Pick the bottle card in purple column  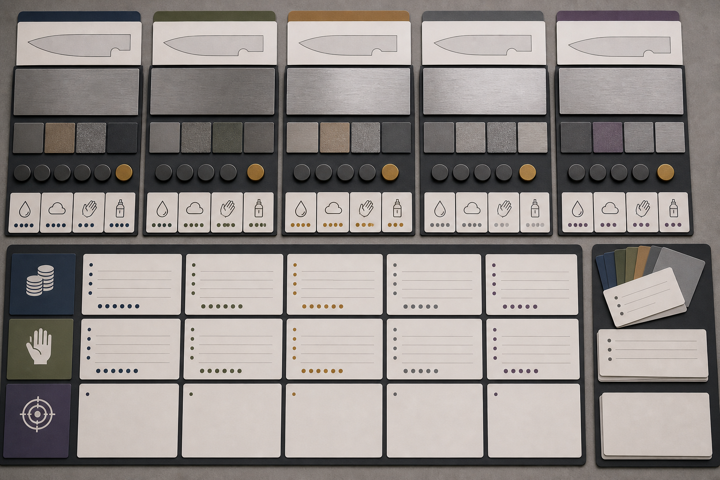pos(674,212)
